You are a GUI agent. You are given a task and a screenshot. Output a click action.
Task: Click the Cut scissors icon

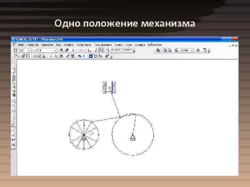(x=51, y=56)
